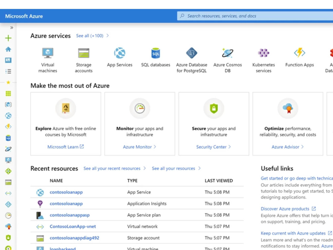Open SQL databases icon in sidebar
Image resolution: width=333 pixels, height=250 pixels.
pos(8,138)
